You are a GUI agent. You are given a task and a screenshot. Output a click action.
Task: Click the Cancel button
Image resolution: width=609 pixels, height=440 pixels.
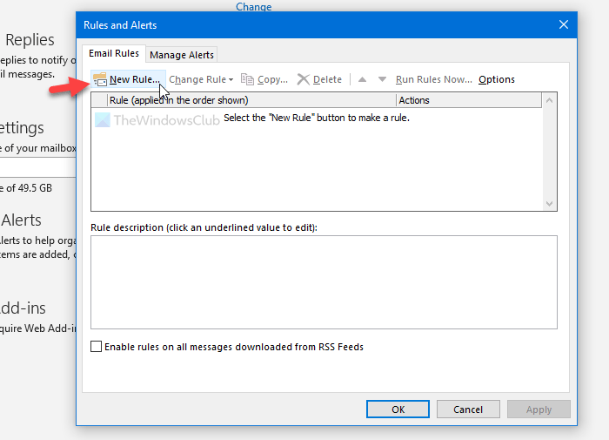tap(468, 410)
